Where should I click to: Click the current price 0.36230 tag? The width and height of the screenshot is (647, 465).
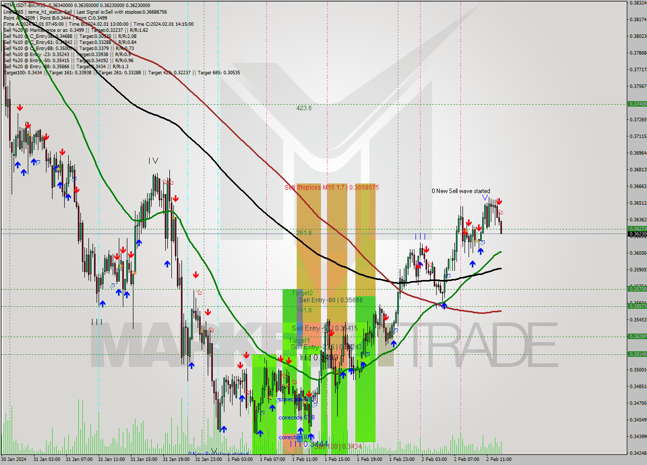[x=637, y=234]
